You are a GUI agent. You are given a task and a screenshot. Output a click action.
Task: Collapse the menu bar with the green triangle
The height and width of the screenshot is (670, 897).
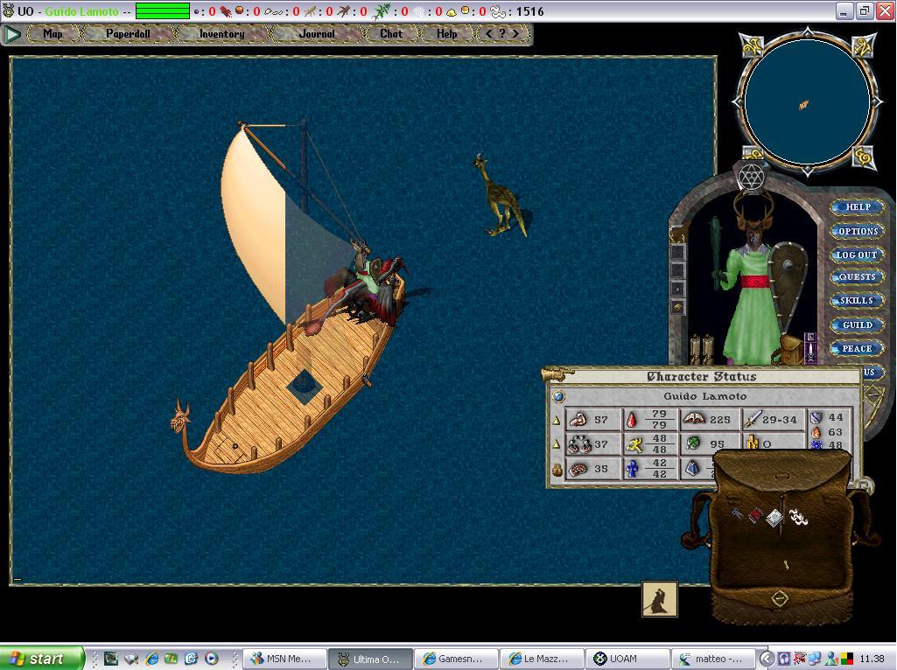[12, 34]
